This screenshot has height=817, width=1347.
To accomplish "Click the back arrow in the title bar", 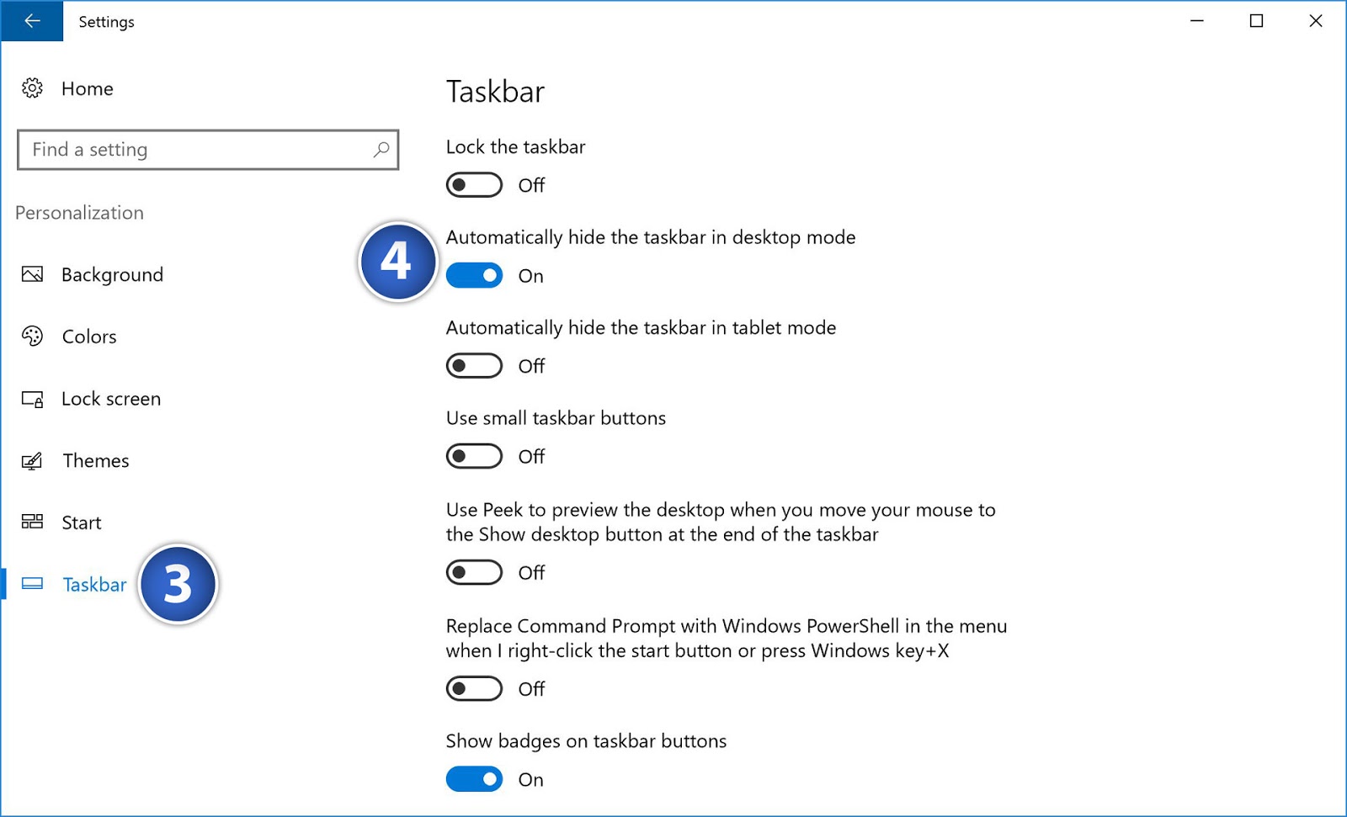I will 32,21.
